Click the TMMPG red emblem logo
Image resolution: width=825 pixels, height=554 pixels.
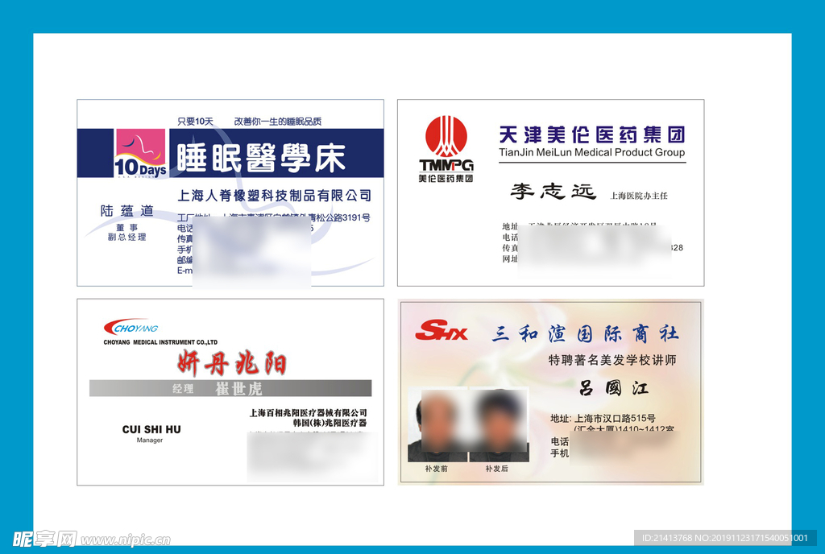click(446, 137)
